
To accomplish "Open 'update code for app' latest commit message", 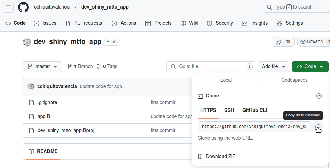I will click(101, 86).
